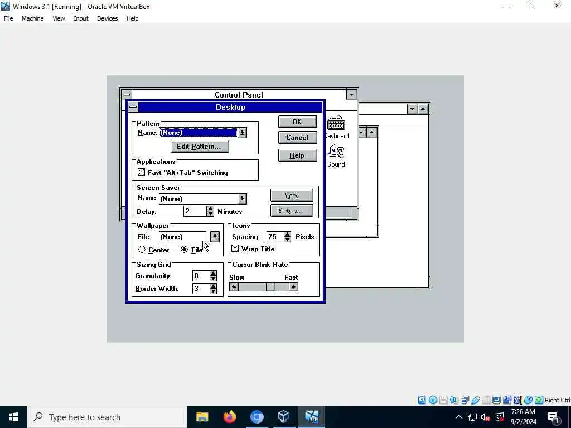The image size is (571, 428).
Task: Open the Machine menu
Action: (x=33, y=18)
